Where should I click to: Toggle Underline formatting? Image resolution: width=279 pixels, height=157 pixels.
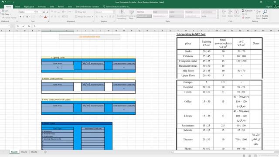coord(27,17)
